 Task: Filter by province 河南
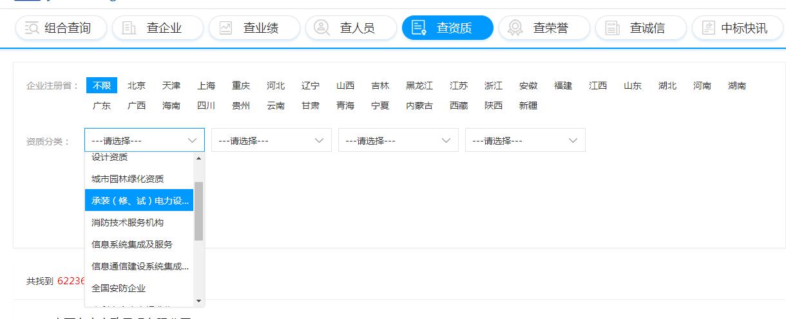click(702, 86)
